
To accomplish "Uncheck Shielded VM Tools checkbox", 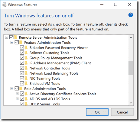I will [22, 83].
